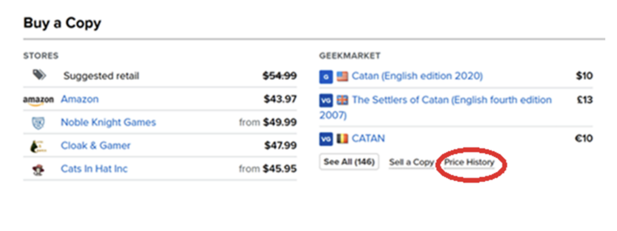Click the G condition badge on first listing
This screenshot has height=231, width=617.
coord(326,76)
